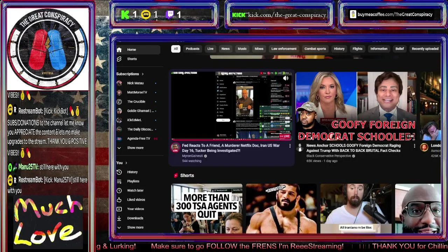448x252 pixels.
Task: Select the Mixes filter chip
Action: [x=259, y=49]
